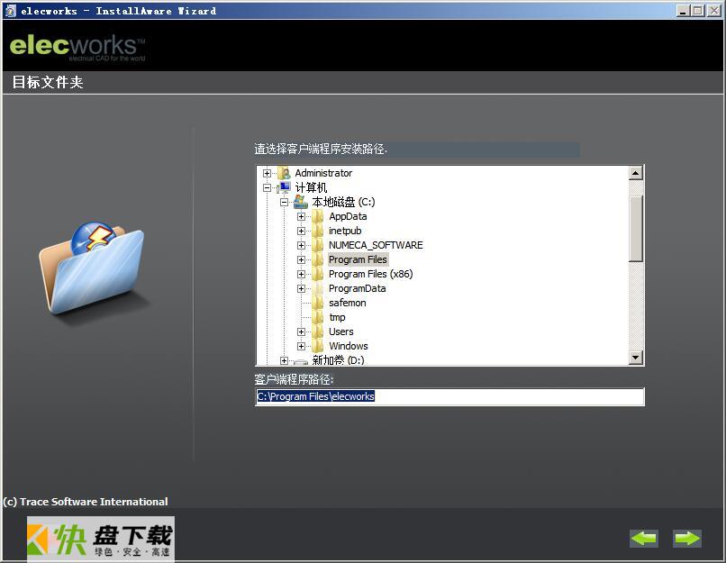Image resolution: width=726 pixels, height=563 pixels.
Task: Select the ProgramData folder label
Action: [357, 288]
